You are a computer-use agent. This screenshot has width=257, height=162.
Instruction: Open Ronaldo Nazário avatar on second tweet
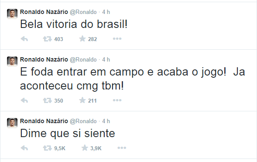click(12, 62)
